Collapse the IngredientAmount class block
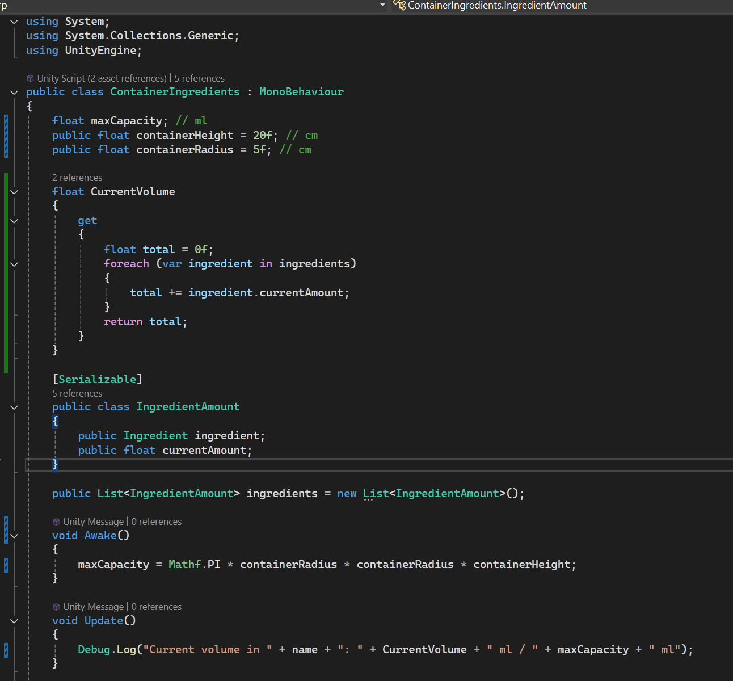This screenshot has width=733, height=681. point(14,407)
